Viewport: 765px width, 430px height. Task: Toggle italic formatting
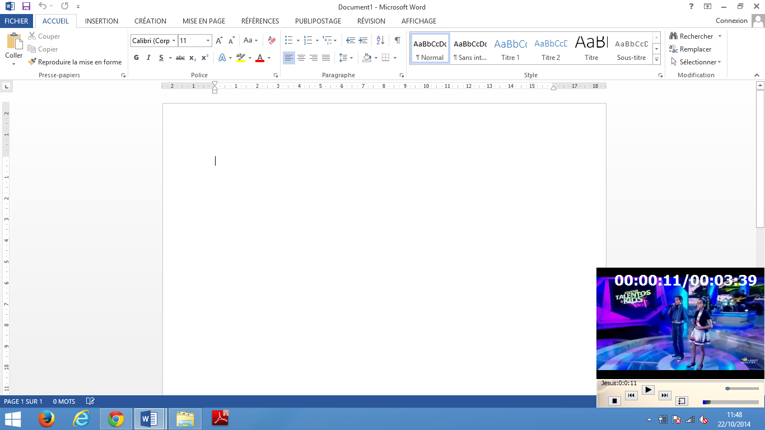pyautogui.click(x=148, y=58)
